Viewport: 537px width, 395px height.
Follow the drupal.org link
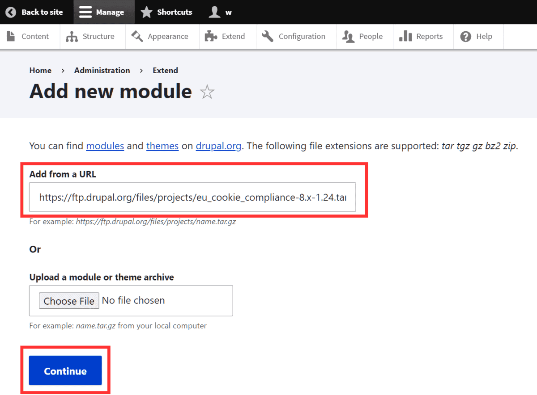pyautogui.click(x=218, y=146)
